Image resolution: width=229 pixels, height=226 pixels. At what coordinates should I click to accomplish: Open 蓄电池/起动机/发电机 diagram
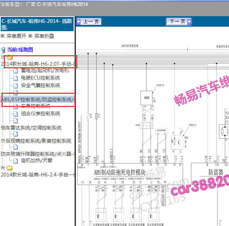click(45, 71)
